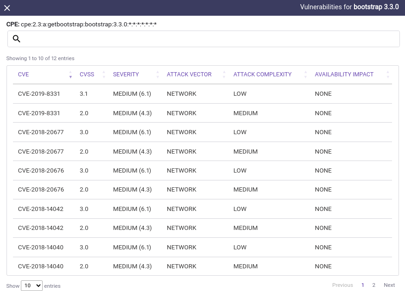Sort by Availability Impact column
405x291 pixels.
344,74
